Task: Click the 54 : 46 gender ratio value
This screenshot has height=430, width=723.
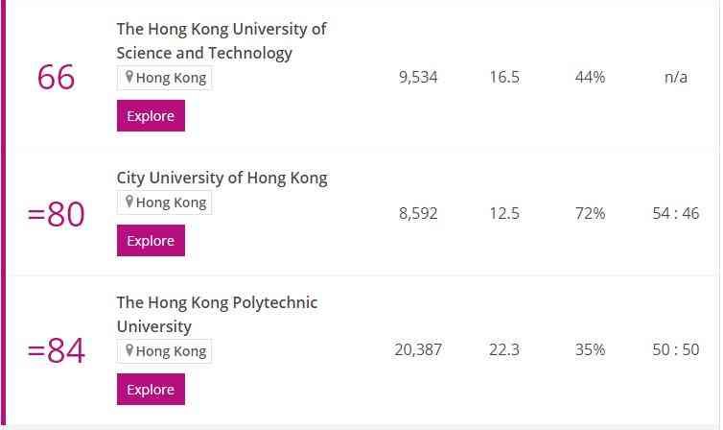Action: (x=676, y=213)
